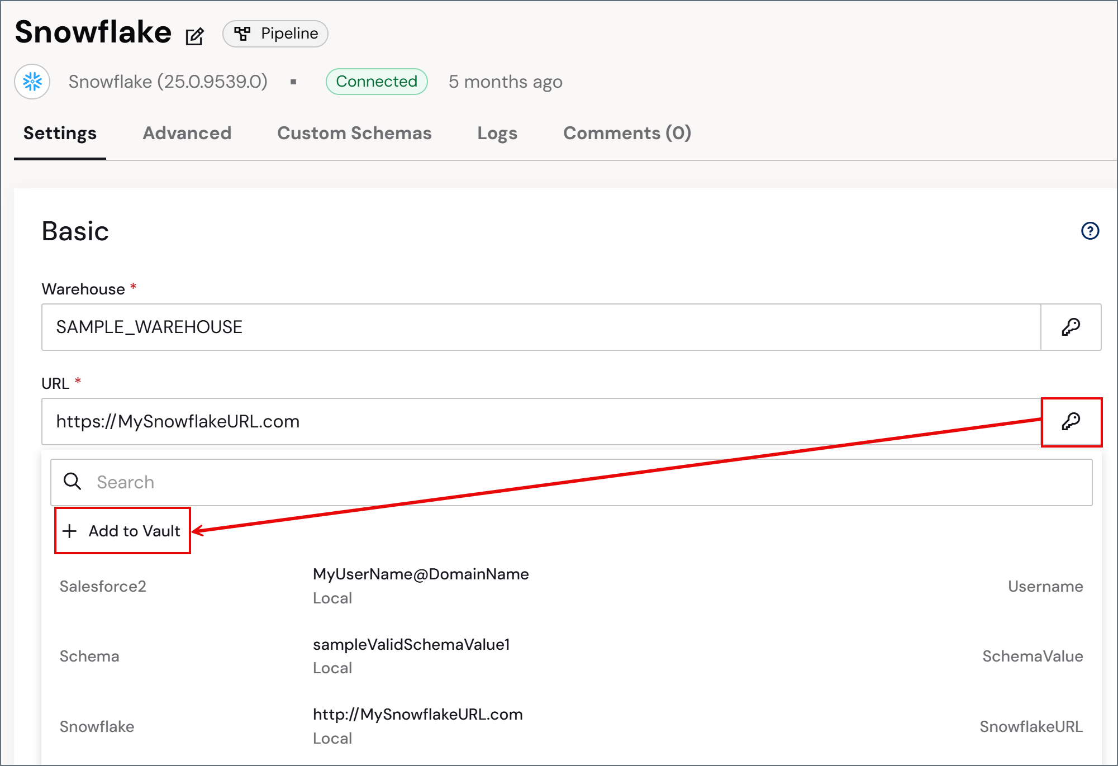Open the Custom Schemas tab
This screenshot has height=766, width=1118.
354,133
